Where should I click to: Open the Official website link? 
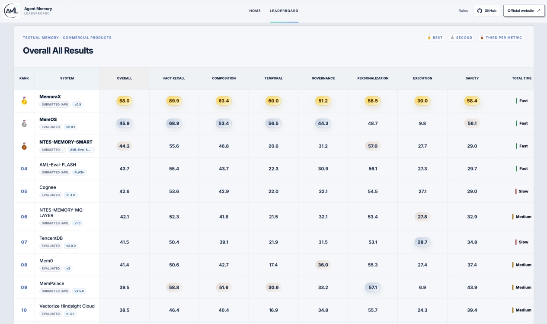pos(524,11)
